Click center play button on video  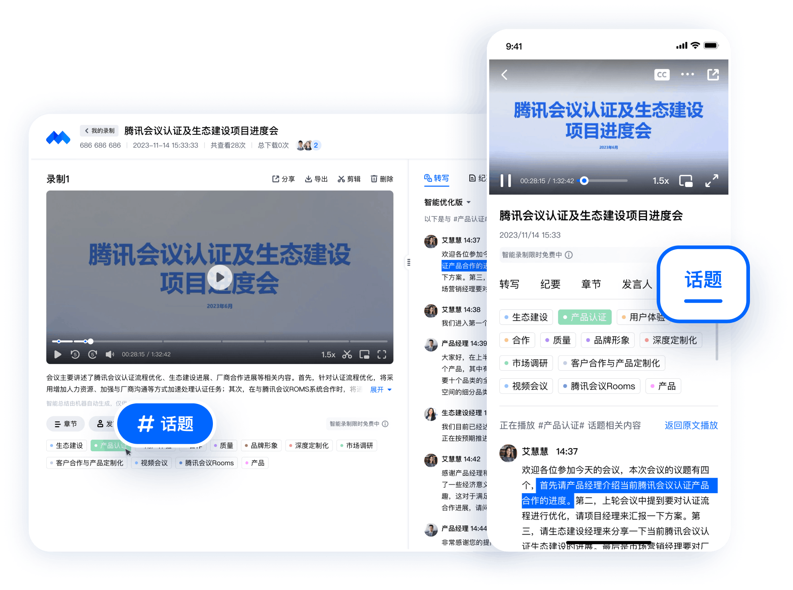[220, 277]
